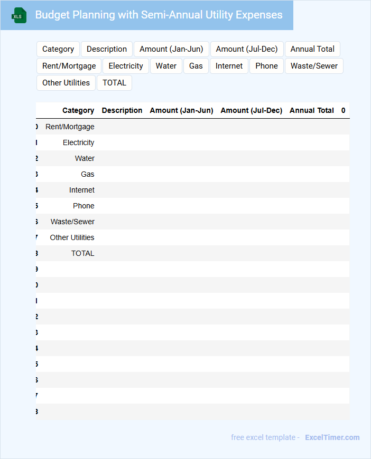Select the Description tag button

click(x=107, y=49)
